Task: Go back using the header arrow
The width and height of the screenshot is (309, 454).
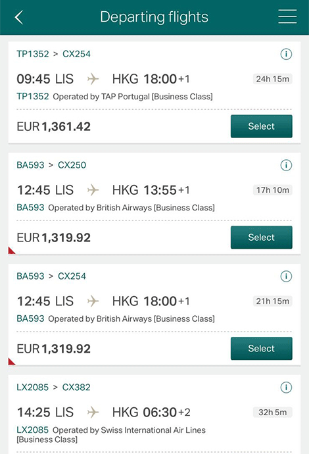Action: pos(19,17)
